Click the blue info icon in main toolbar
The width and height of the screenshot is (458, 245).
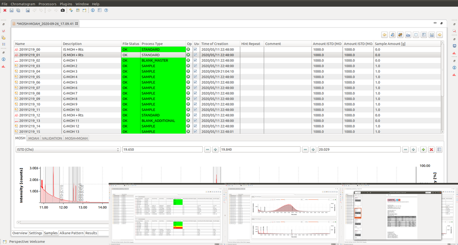[93, 10]
